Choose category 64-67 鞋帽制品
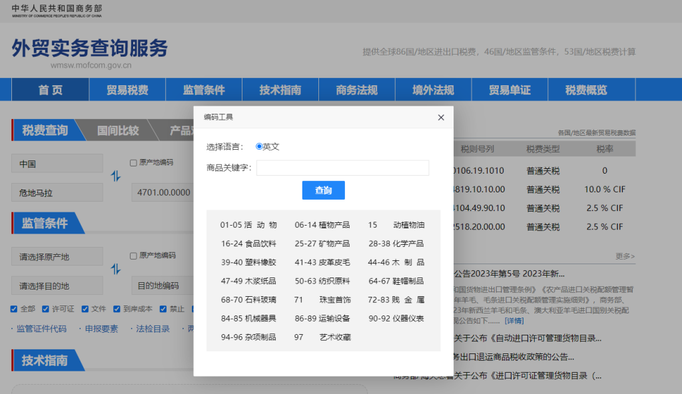Image resolution: width=682 pixels, height=394 pixels. (x=396, y=281)
